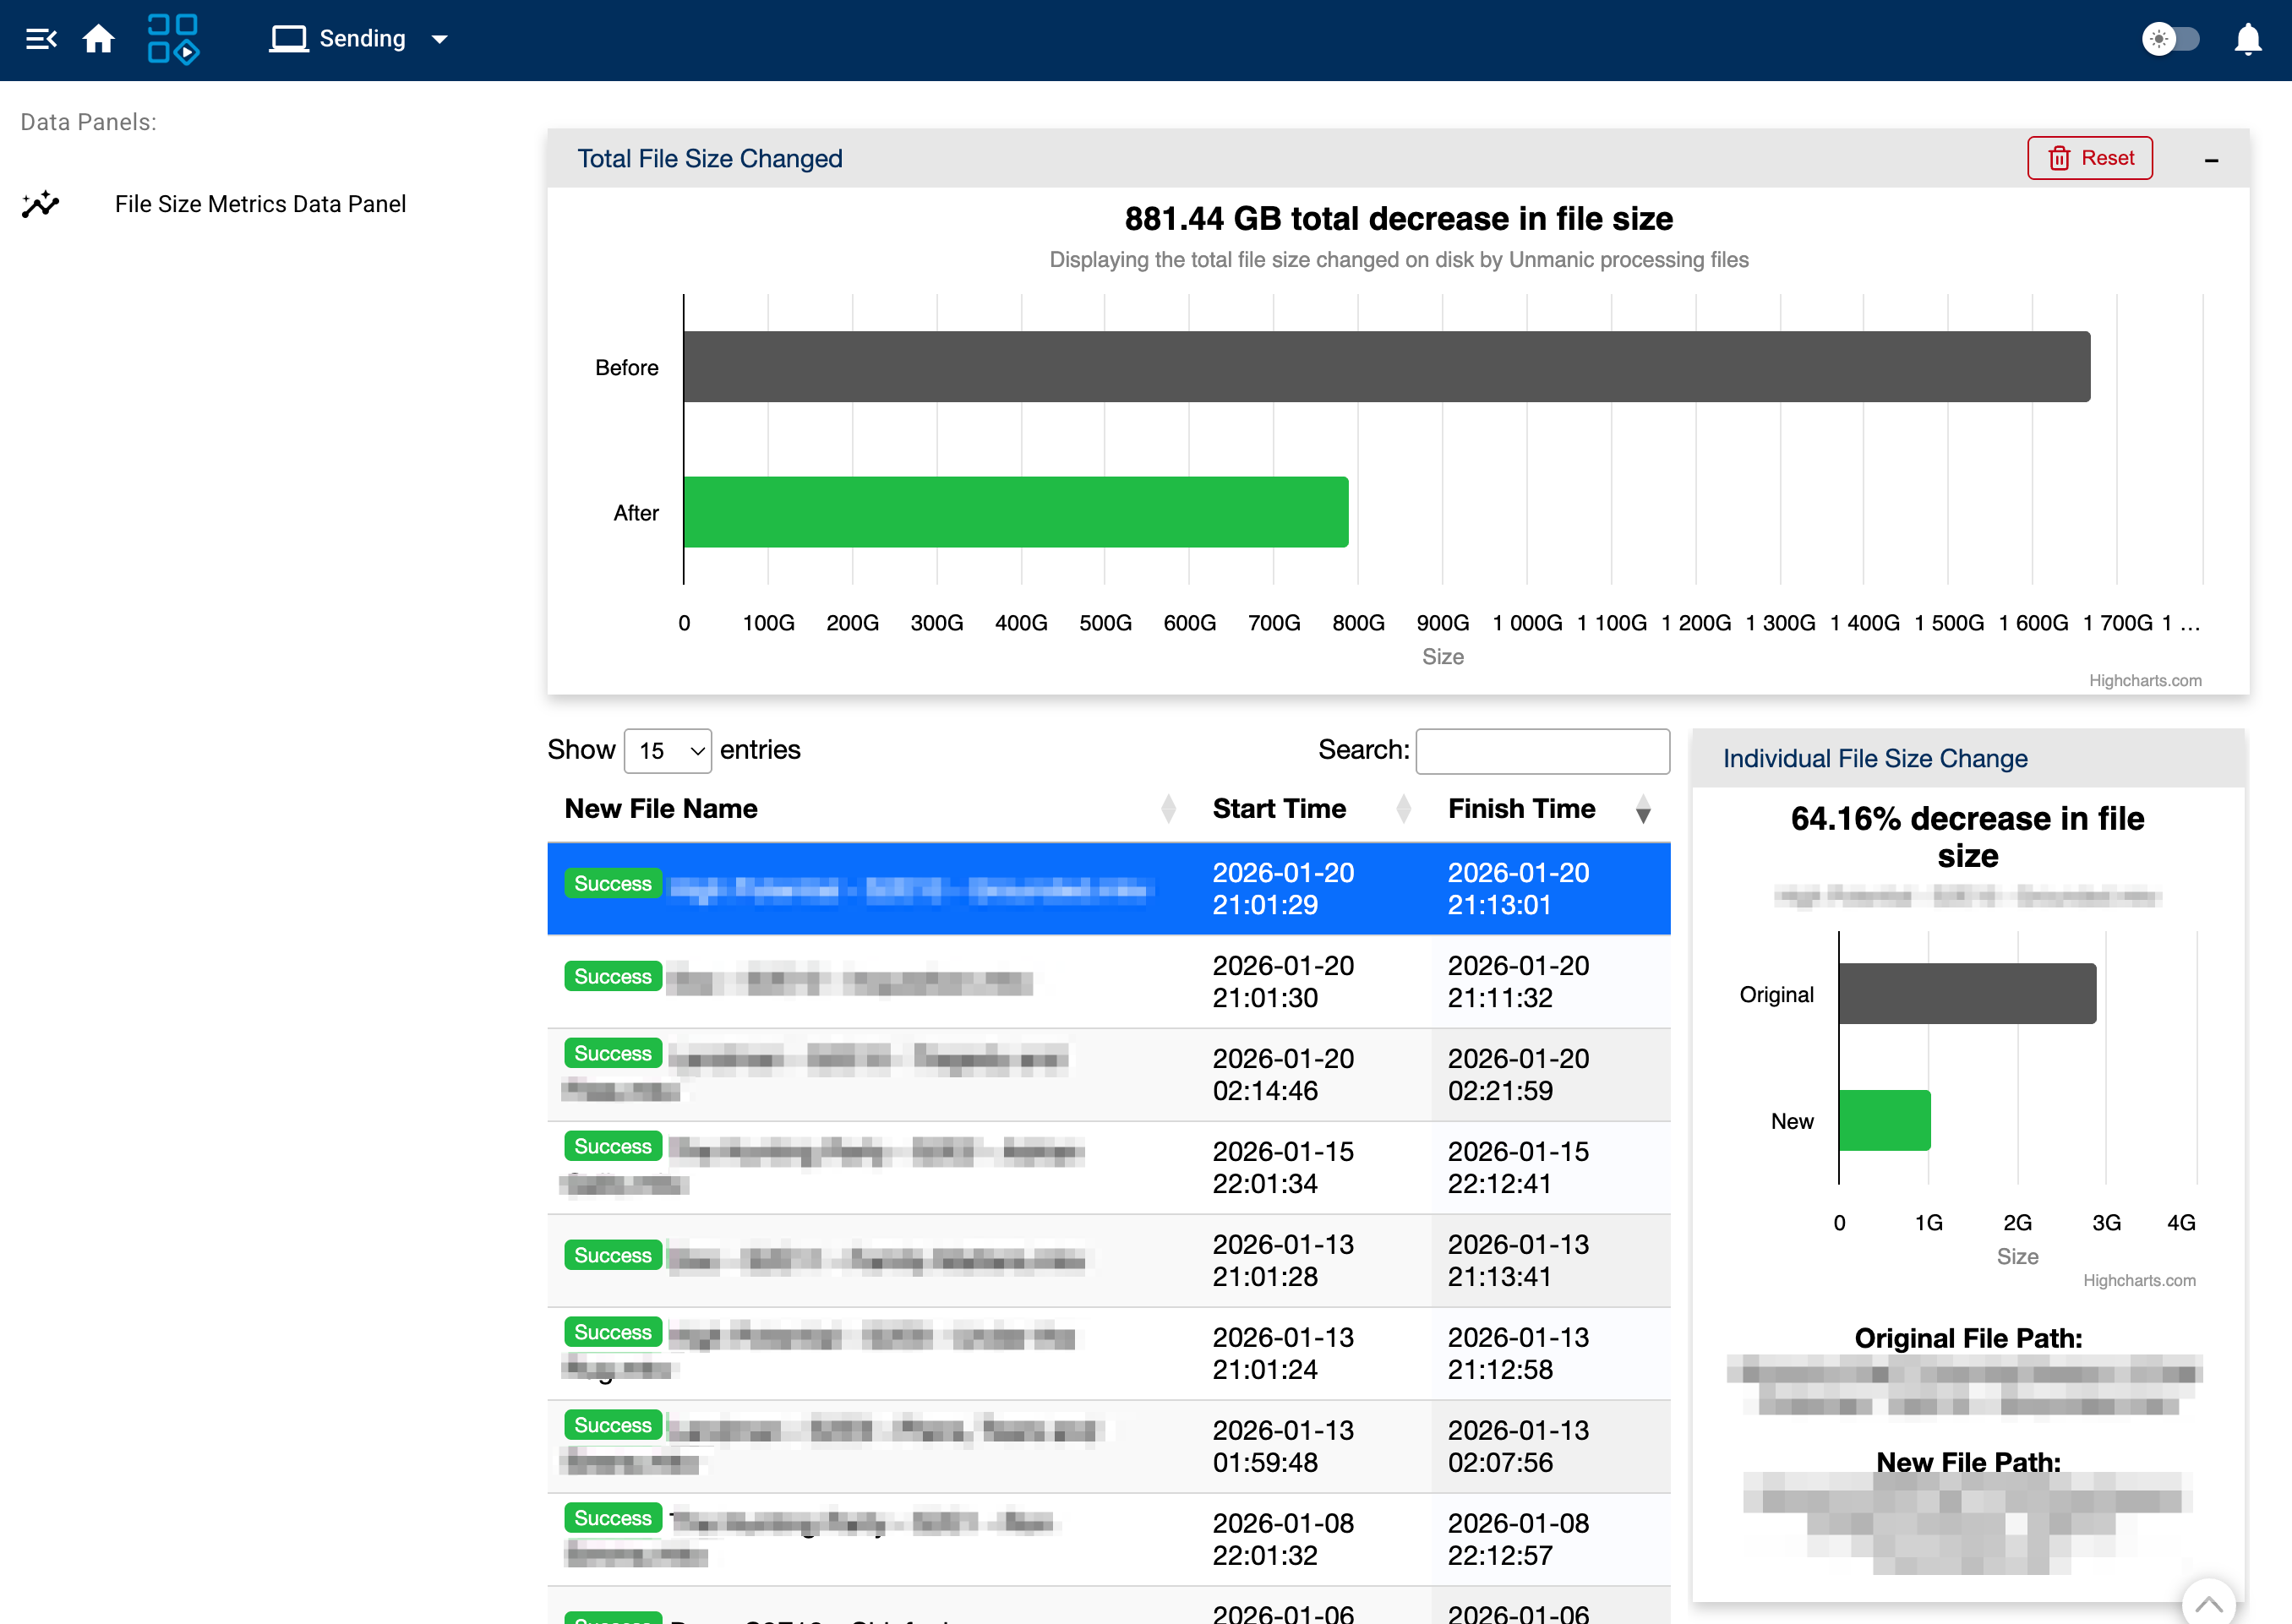This screenshot has height=1624, width=2292.
Task: Open the Highcharts.com credit link in top chart
Action: coord(2144,680)
